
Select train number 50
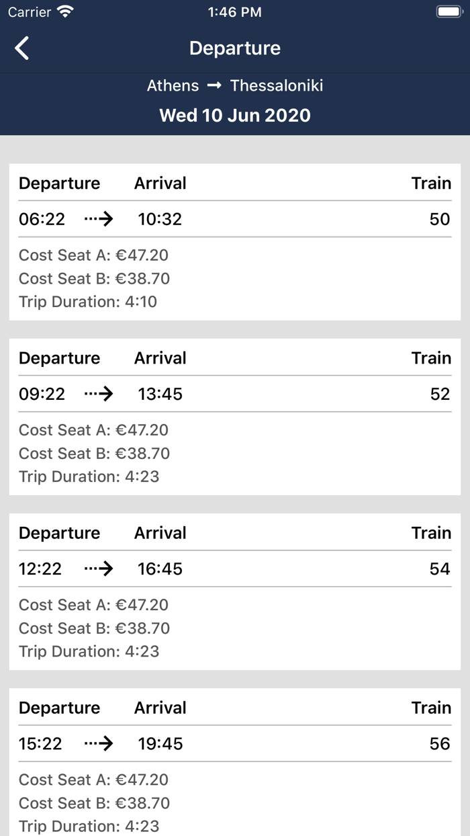coord(439,219)
